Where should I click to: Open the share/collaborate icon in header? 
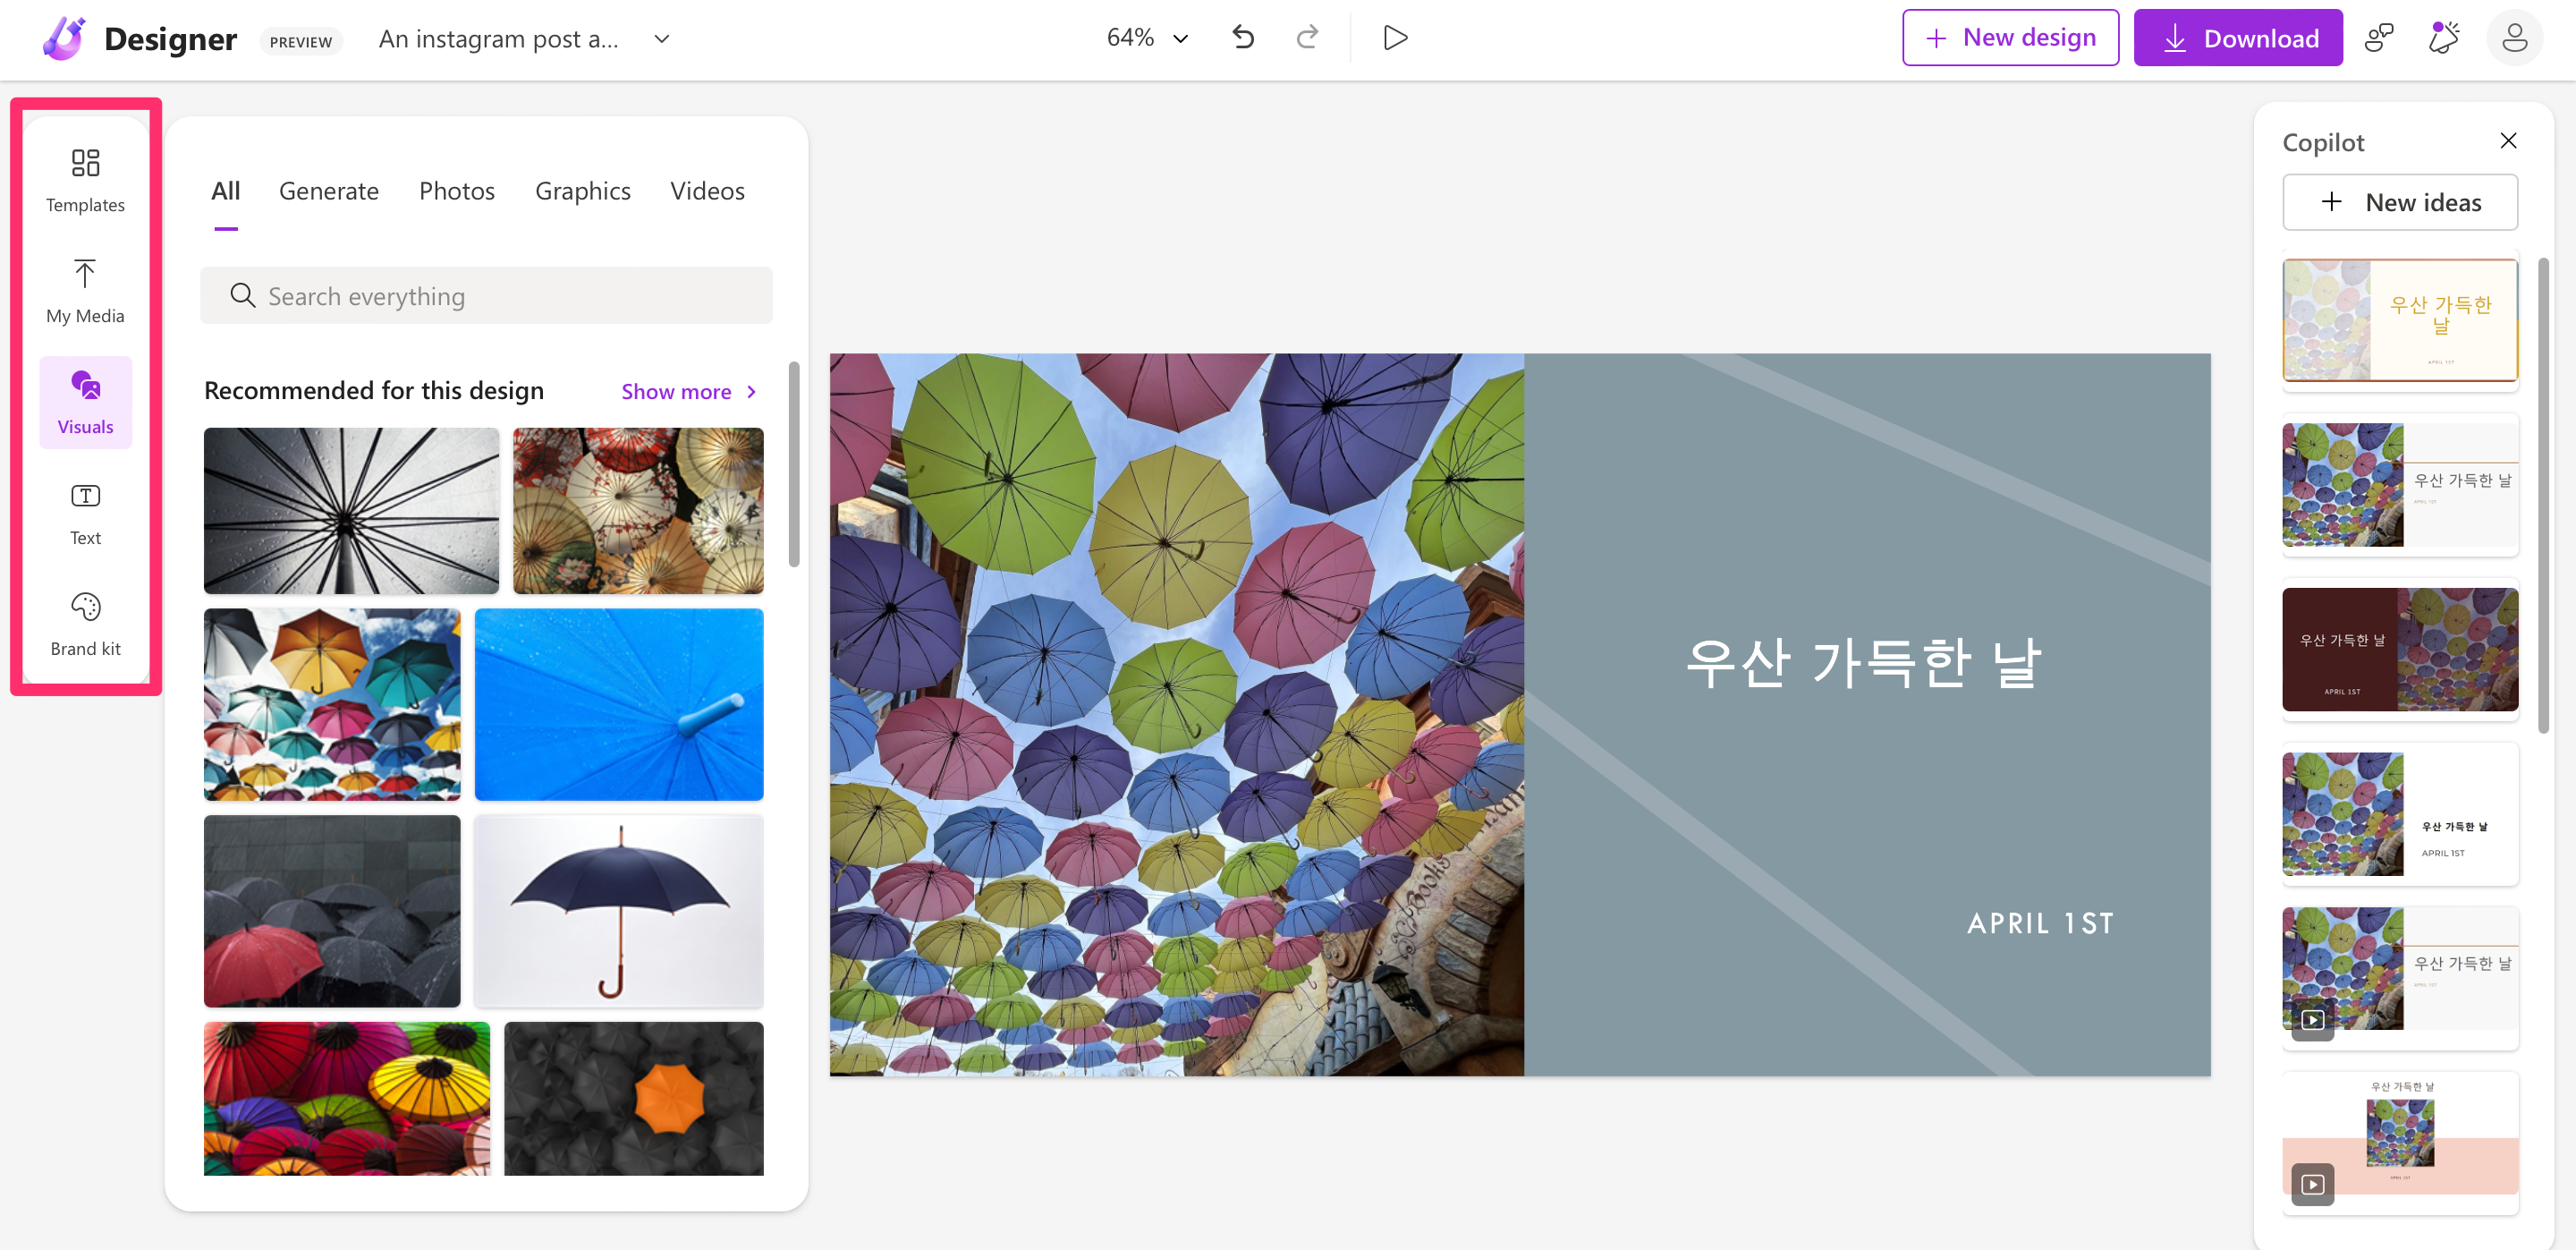(2379, 38)
